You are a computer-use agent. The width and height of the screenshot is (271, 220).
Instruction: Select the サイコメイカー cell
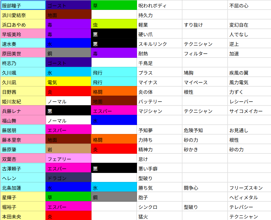[x=249, y=111]
